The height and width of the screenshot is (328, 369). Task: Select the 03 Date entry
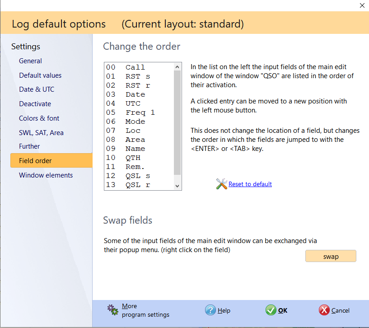point(139,95)
